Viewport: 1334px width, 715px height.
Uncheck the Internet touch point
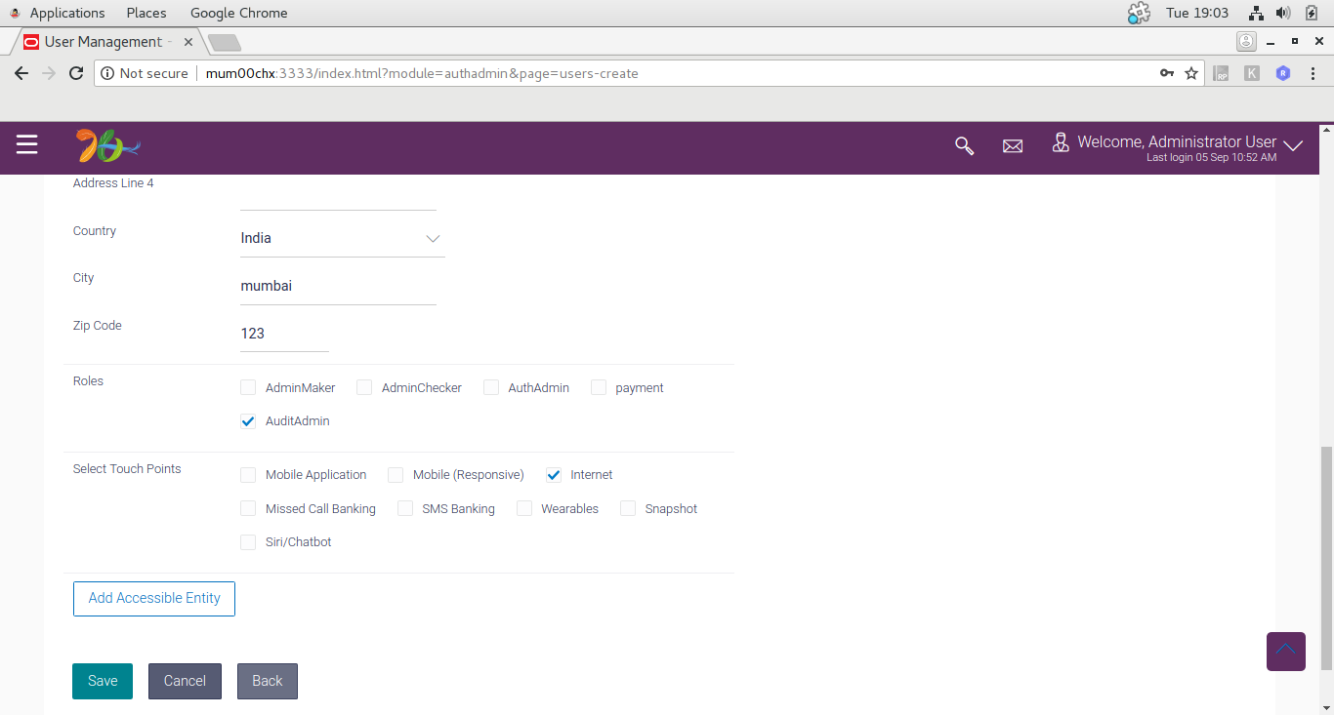[554, 475]
